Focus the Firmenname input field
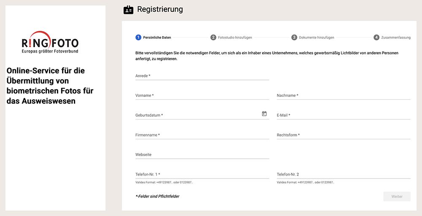 [202, 135]
